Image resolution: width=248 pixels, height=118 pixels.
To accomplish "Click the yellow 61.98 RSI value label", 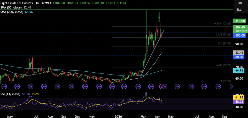I will coord(239,97).
